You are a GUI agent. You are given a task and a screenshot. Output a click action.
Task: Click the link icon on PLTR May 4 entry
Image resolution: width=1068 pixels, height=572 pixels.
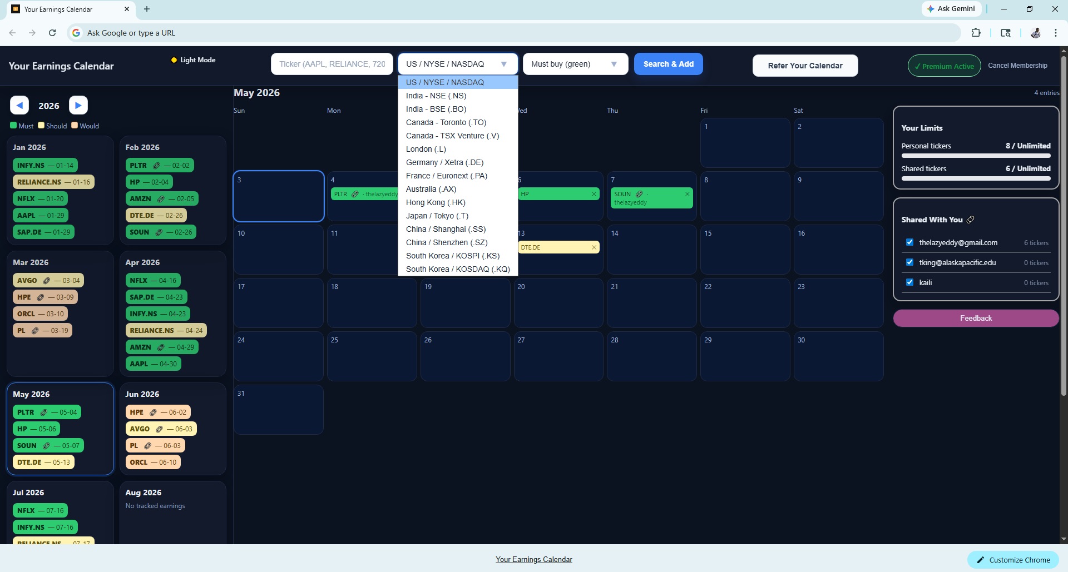coord(355,194)
